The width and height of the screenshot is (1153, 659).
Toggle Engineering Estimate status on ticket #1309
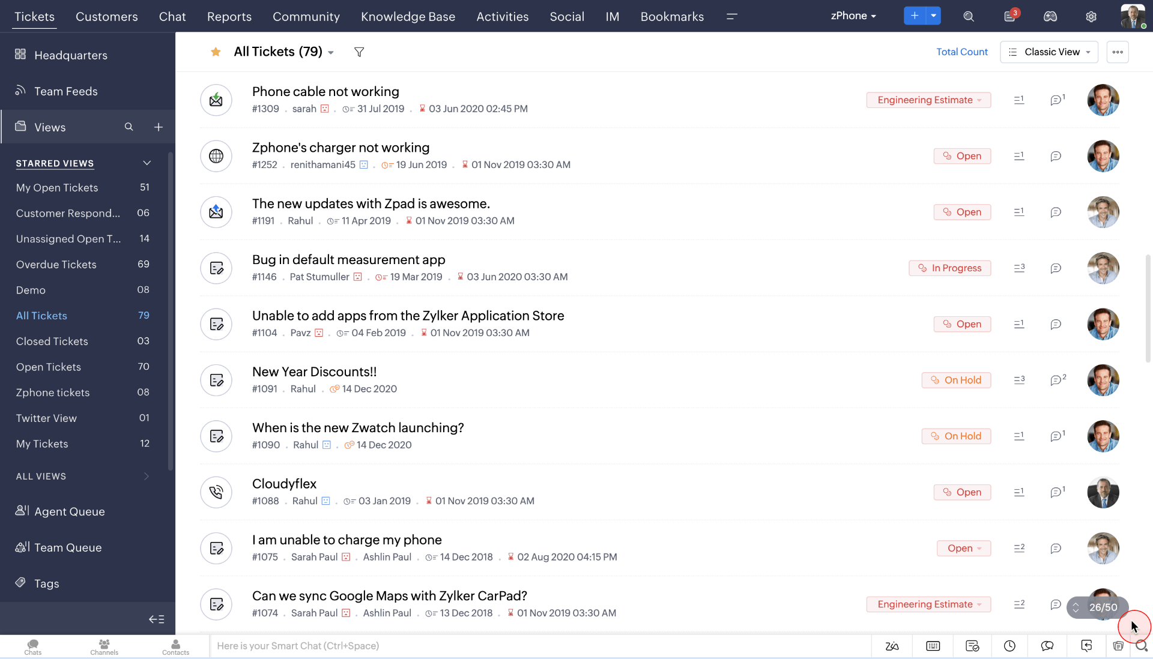point(929,100)
